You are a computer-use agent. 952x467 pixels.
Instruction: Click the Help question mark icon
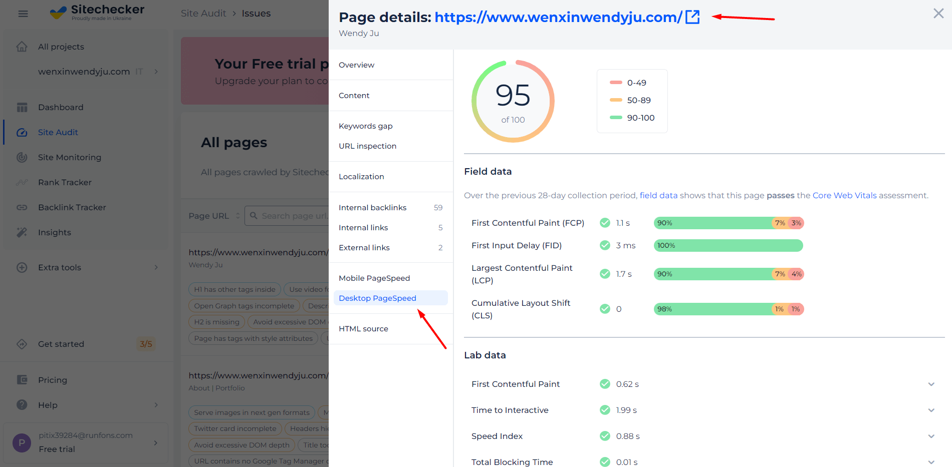(x=22, y=405)
